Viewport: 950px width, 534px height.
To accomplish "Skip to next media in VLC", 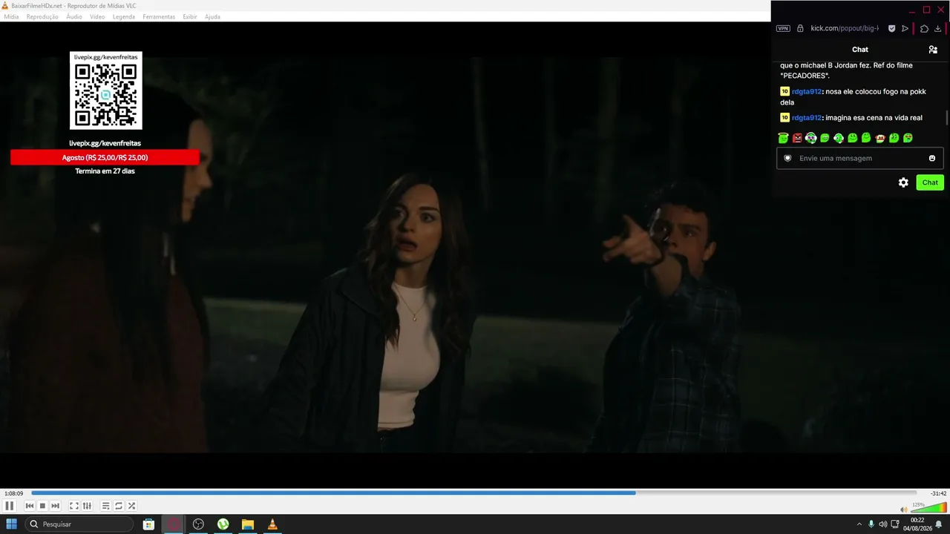I will 55,506.
